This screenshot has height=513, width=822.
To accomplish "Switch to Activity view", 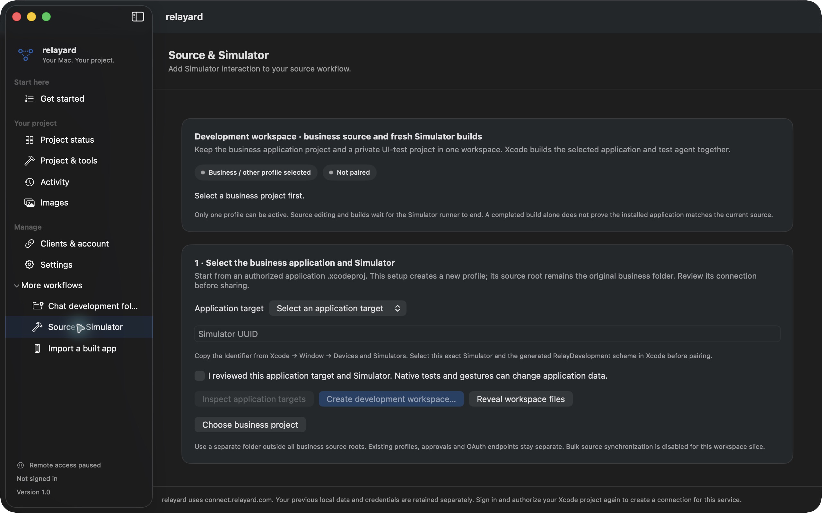I will click(x=79, y=182).
